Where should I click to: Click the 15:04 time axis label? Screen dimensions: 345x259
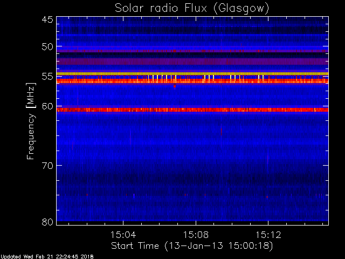pos(123,235)
